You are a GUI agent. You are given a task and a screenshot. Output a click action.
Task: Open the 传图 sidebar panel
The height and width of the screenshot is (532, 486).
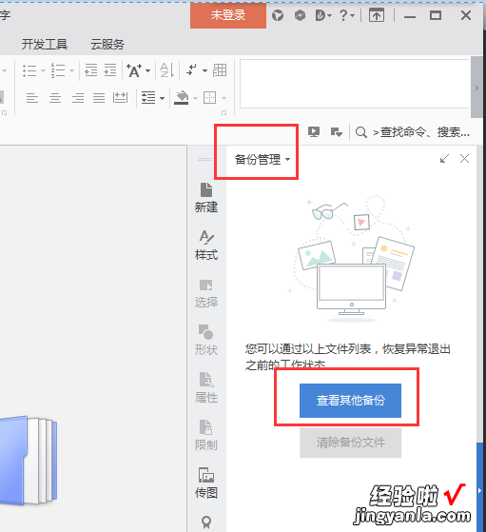point(206,483)
